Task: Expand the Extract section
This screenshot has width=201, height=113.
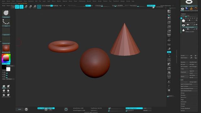Action: coord(183,110)
